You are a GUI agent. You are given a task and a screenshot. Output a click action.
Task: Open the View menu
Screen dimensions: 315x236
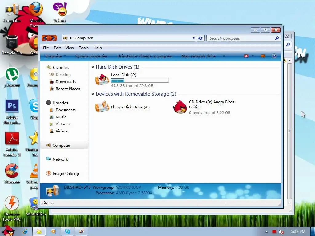pyautogui.click(x=70, y=48)
